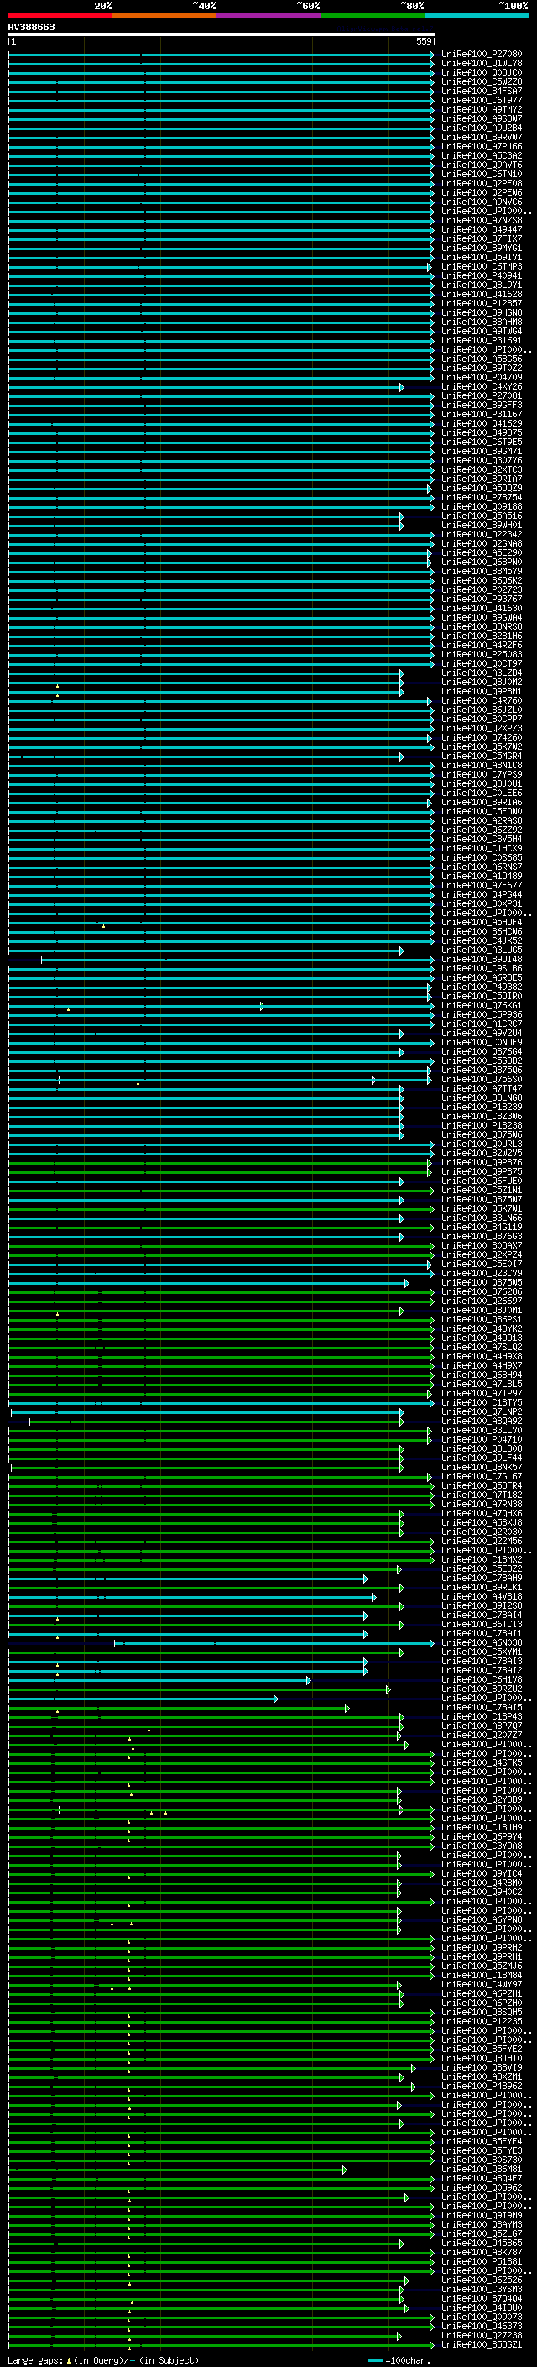Open hit UniRef100_O74260
Screen dimensions: 537x2367
pyautogui.click(x=482, y=738)
